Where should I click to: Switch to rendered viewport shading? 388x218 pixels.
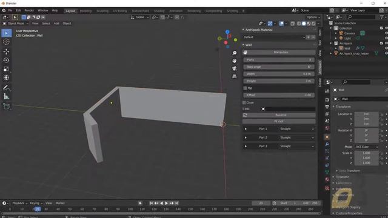pyautogui.click(x=313, y=24)
